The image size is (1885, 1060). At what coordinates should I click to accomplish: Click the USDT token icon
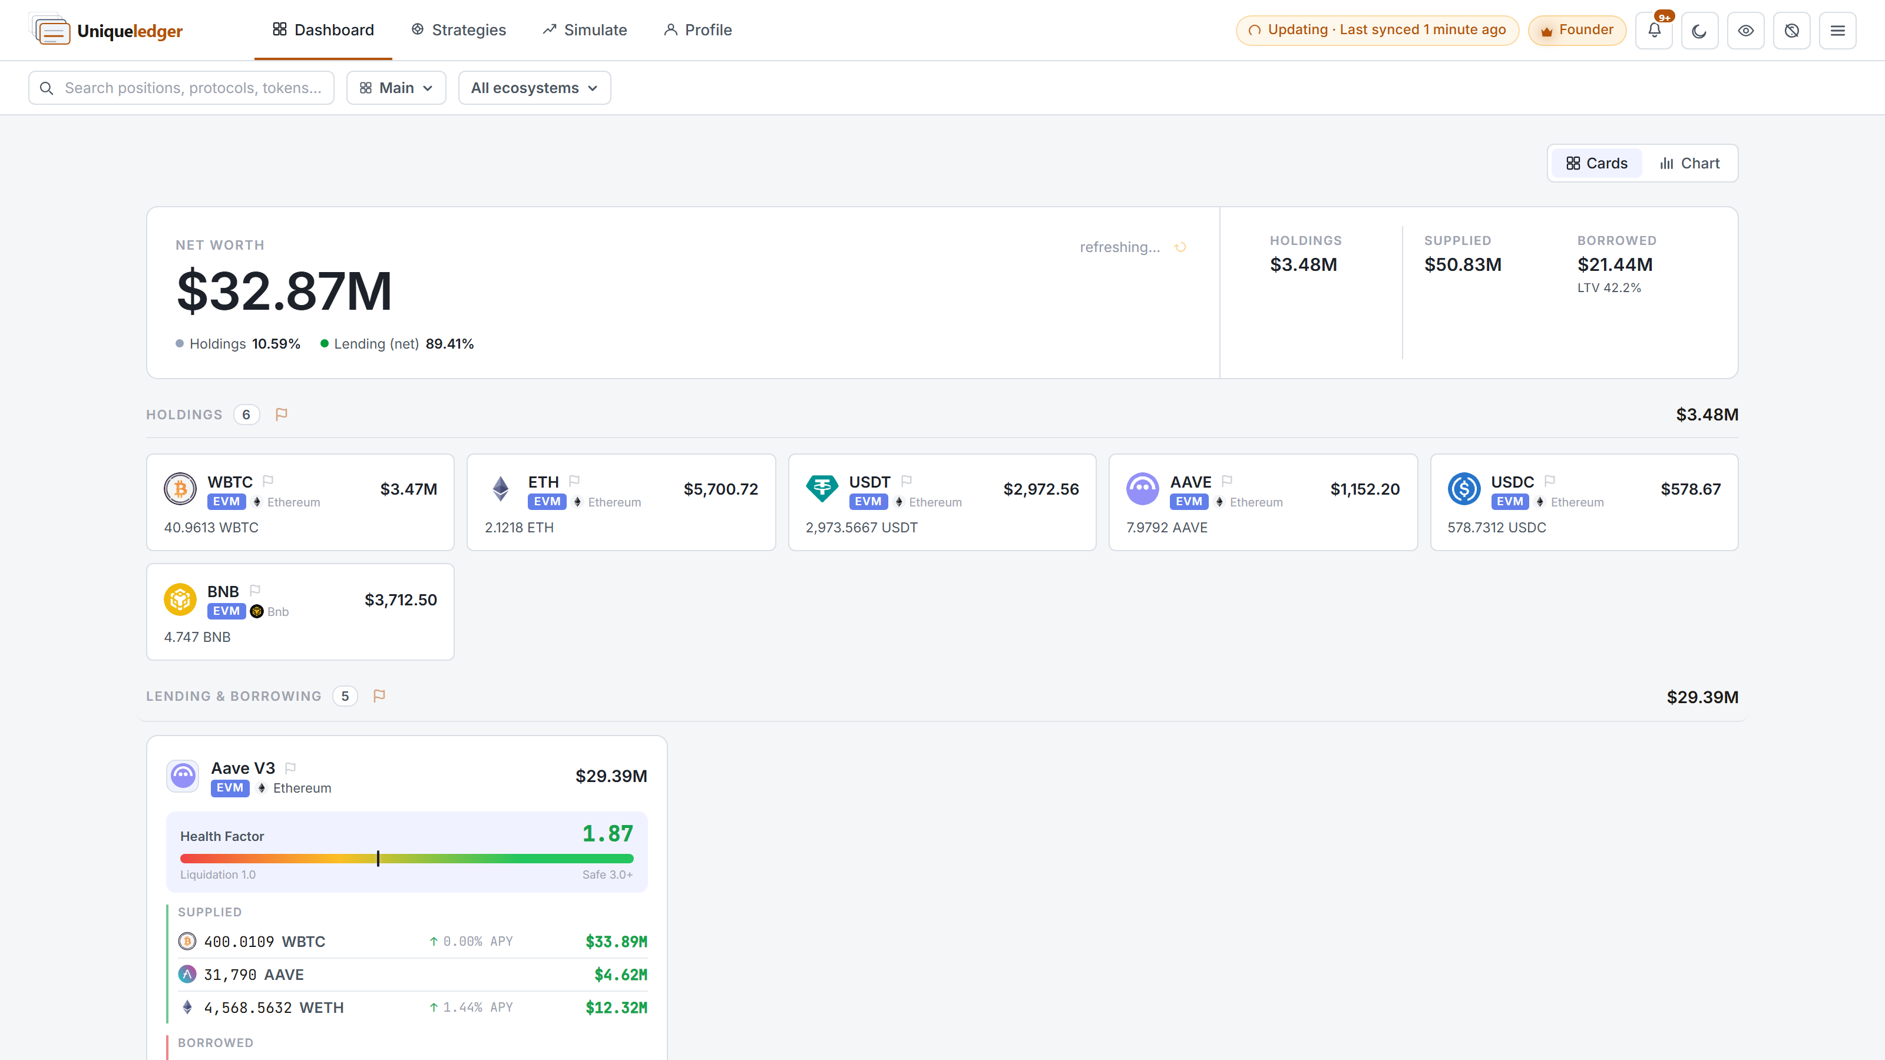(x=822, y=489)
